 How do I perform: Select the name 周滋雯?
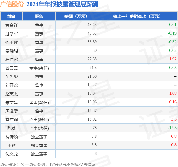(x=12, y=111)
